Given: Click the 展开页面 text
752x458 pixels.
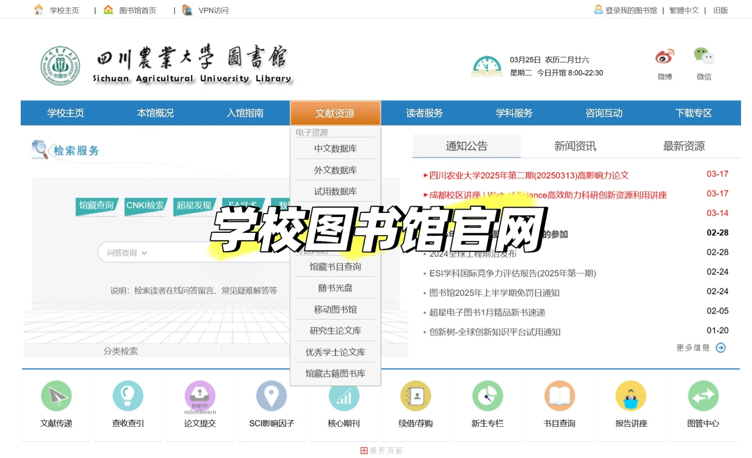Looking at the screenshot, I should pyautogui.click(x=386, y=450).
